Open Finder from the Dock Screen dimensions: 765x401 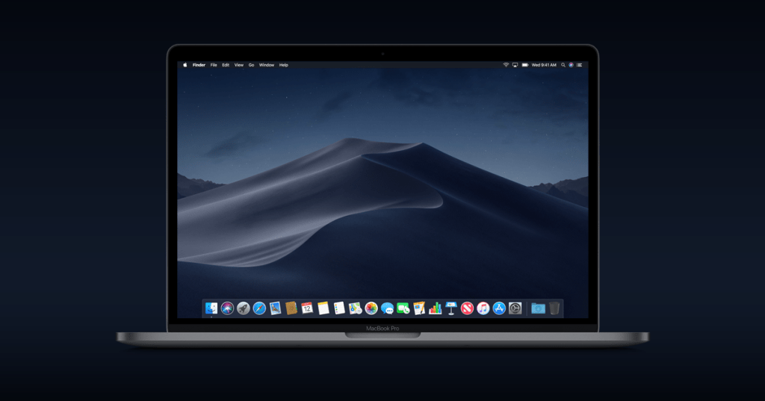pyautogui.click(x=211, y=308)
